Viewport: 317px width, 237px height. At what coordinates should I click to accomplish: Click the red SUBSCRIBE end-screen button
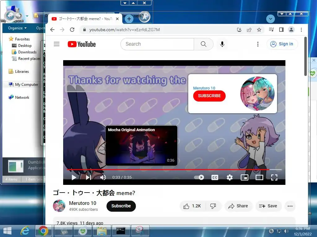209,96
